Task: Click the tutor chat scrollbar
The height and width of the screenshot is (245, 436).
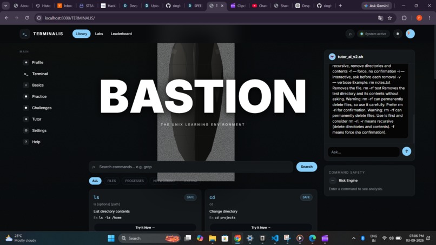Action: [x=413, y=129]
